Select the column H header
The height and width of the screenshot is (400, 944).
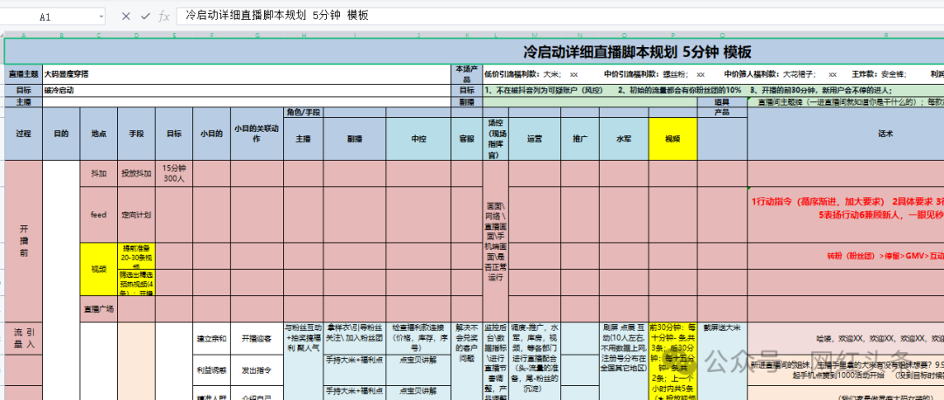tap(303, 36)
